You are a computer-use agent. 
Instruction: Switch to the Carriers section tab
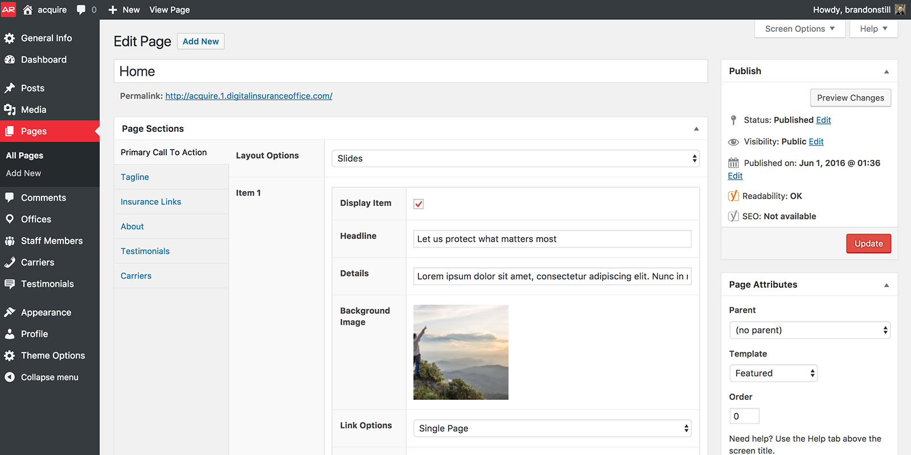[x=171, y=276]
